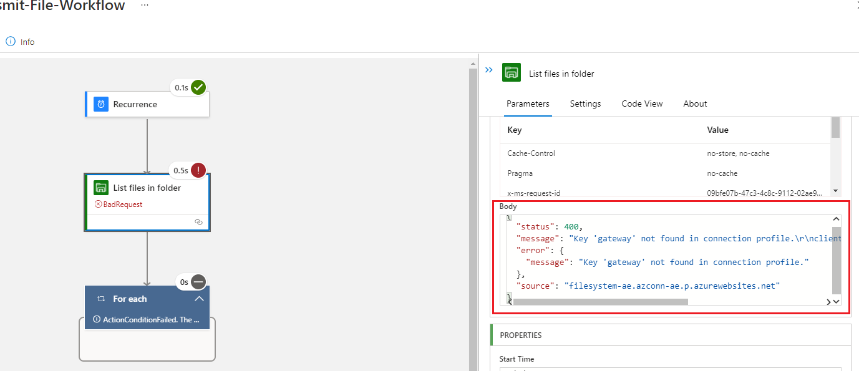
Task: Click the 0.5s duration label
Action: point(182,170)
